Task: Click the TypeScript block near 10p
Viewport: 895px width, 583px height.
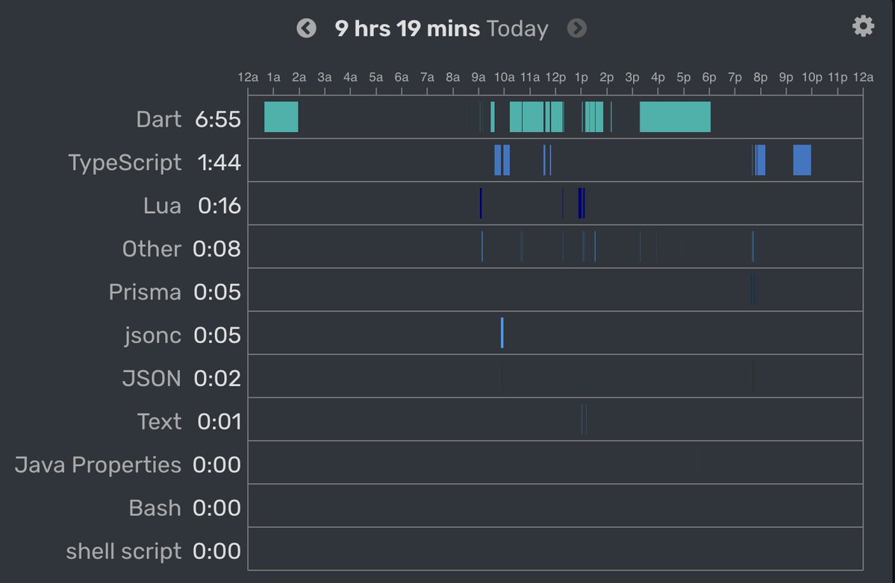Action: [802, 160]
